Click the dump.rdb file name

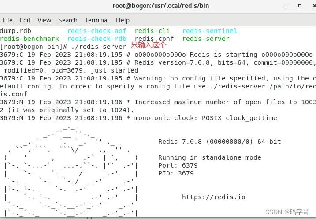click(15, 31)
